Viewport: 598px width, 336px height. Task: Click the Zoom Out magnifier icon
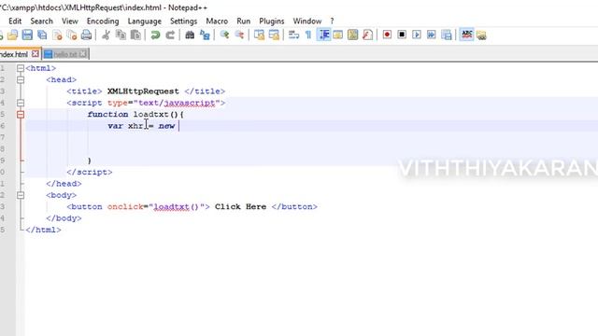click(239, 35)
